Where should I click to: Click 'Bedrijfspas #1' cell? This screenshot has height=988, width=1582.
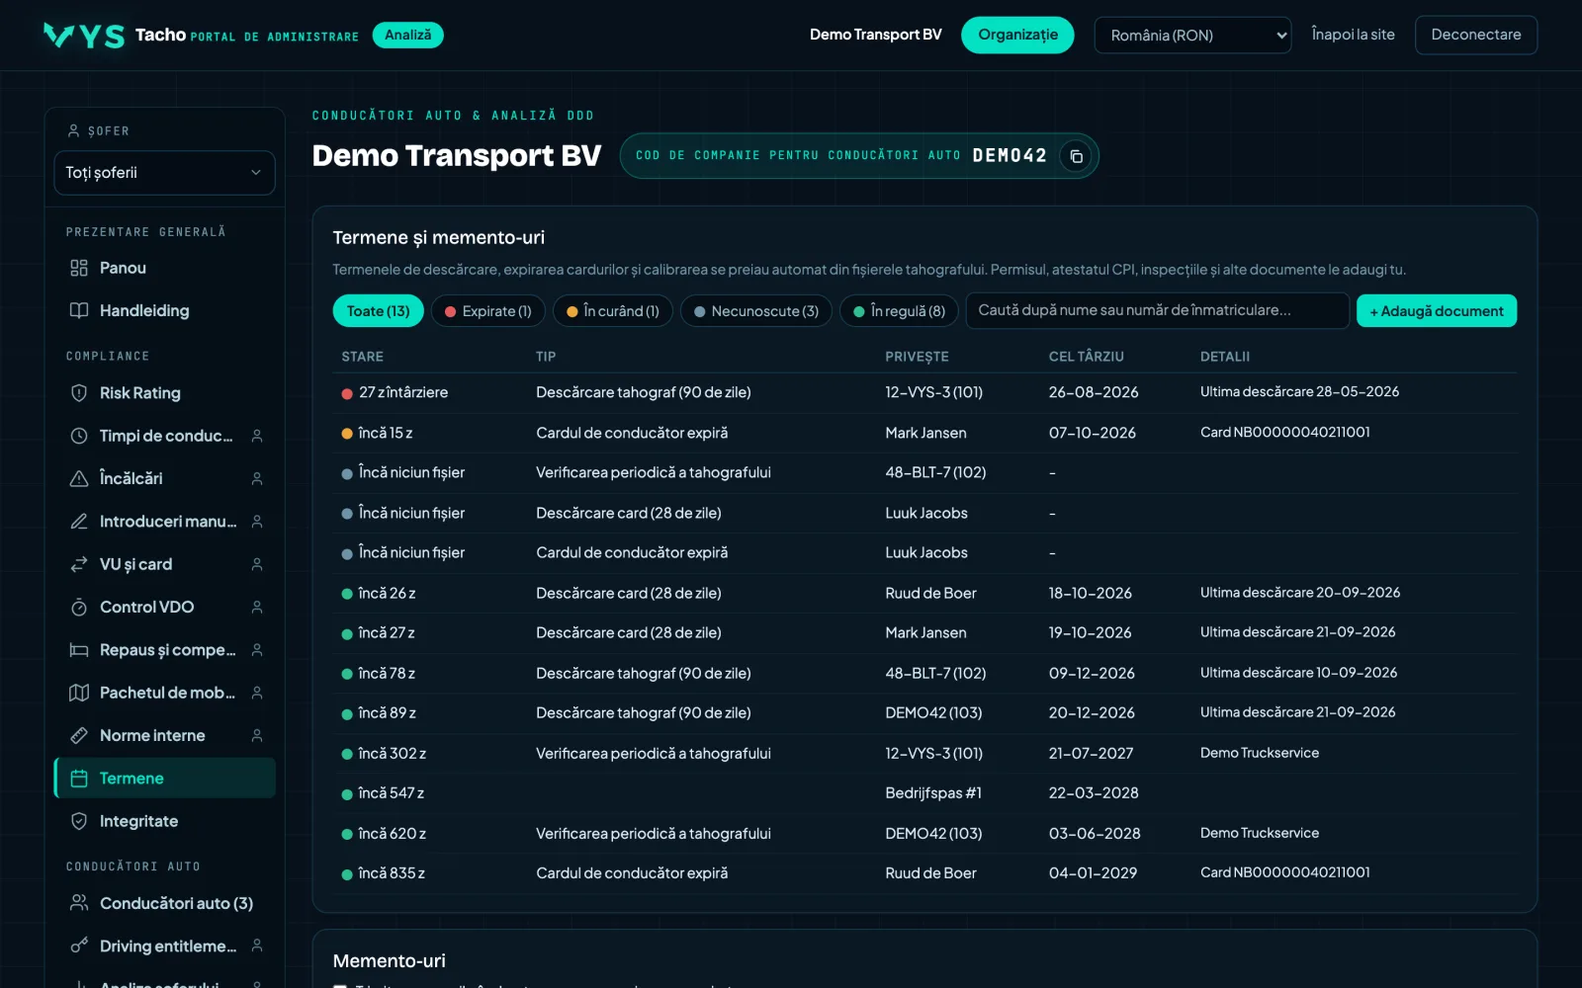[932, 793]
